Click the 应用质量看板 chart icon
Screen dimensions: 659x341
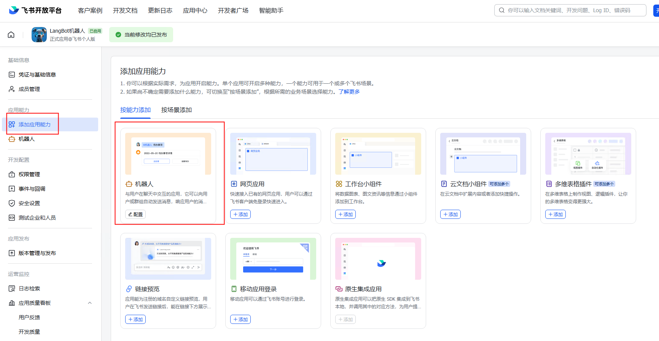tap(12, 303)
